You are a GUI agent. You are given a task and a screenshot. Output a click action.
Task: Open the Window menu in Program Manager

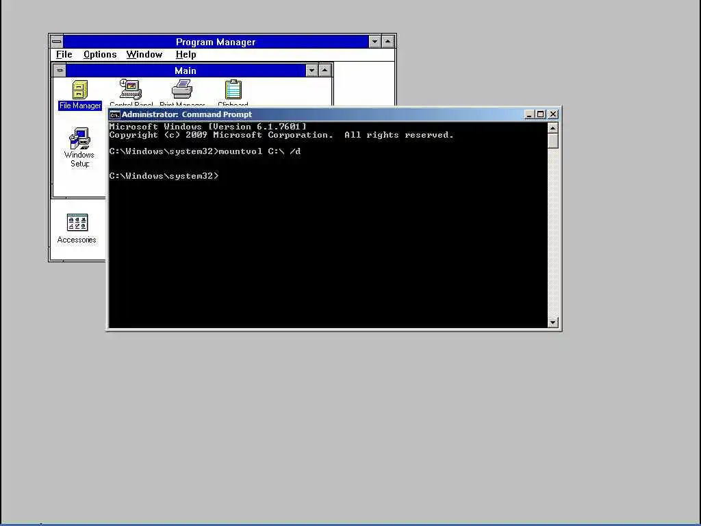(144, 55)
